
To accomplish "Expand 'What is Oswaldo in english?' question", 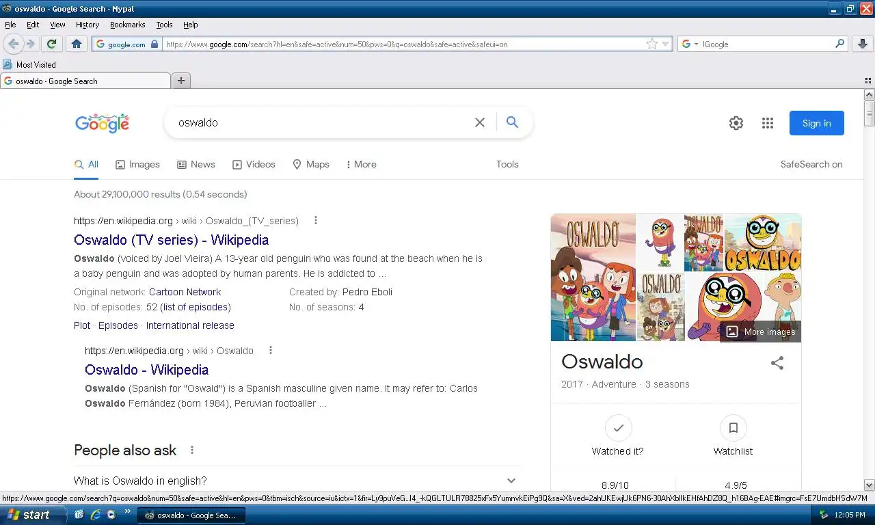I will (296, 481).
